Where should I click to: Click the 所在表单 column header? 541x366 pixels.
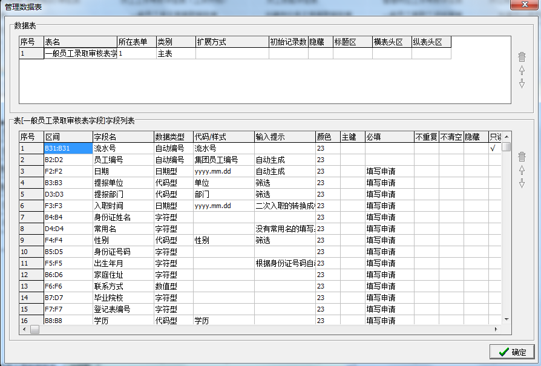click(137, 42)
